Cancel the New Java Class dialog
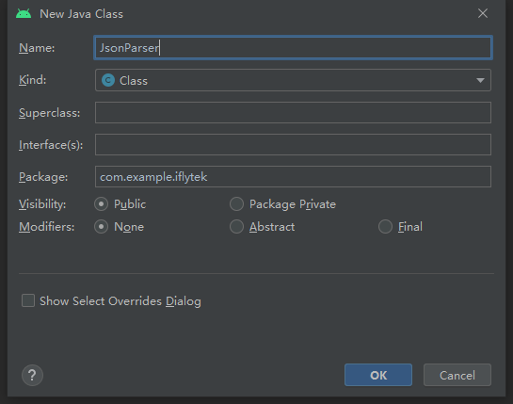513x404 pixels. [x=457, y=375]
